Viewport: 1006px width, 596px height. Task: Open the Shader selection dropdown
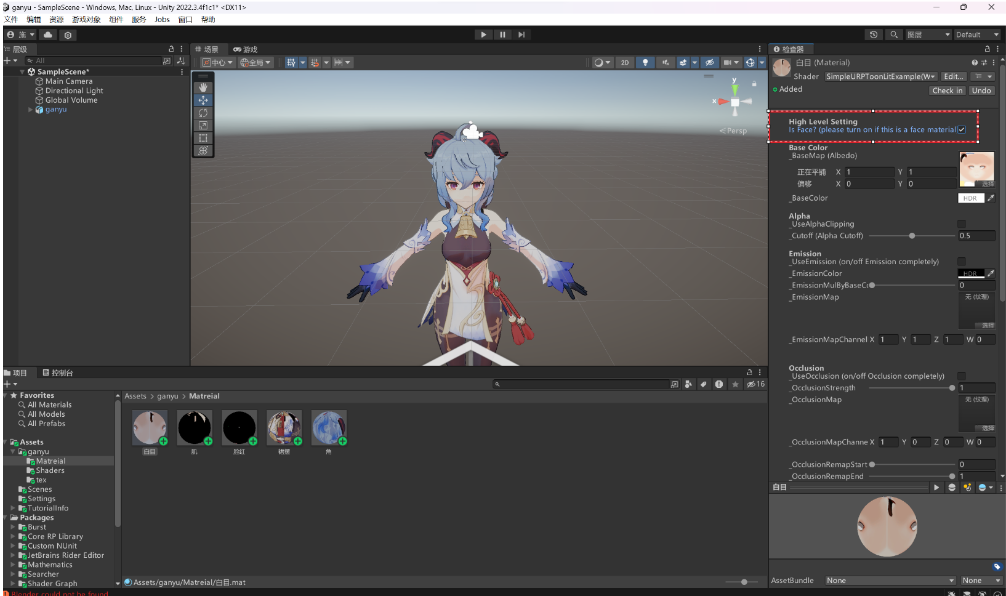click(880, 76)
